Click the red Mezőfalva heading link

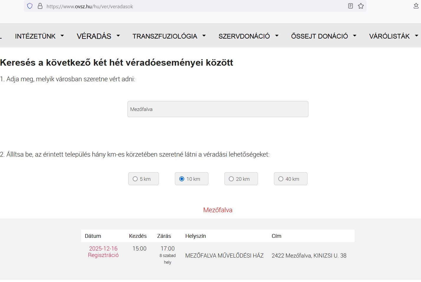218,210
